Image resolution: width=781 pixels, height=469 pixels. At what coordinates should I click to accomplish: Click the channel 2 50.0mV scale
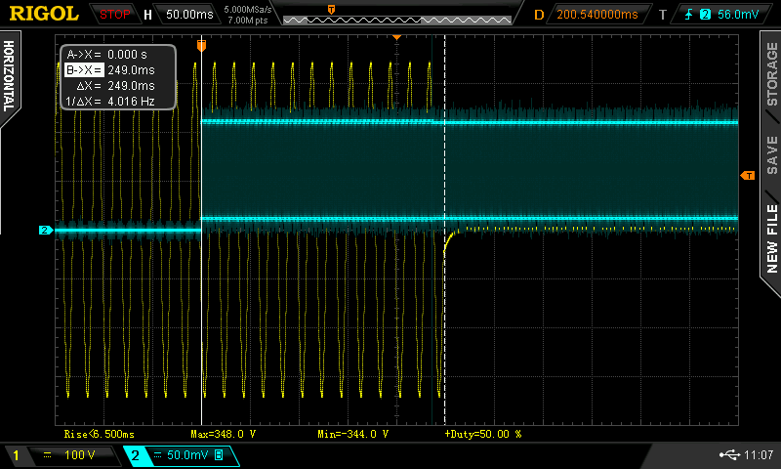coord(187,455)
